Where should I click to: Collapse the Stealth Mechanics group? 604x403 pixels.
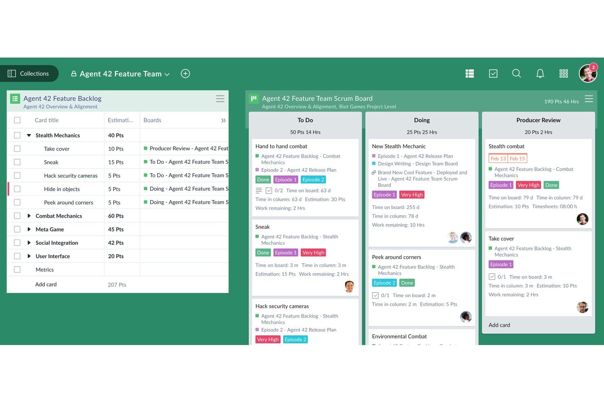point(29,135)
